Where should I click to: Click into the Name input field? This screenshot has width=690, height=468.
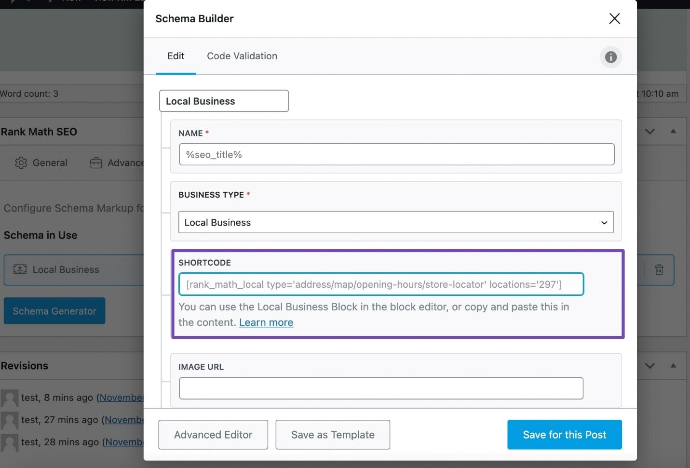pos(396,155)
